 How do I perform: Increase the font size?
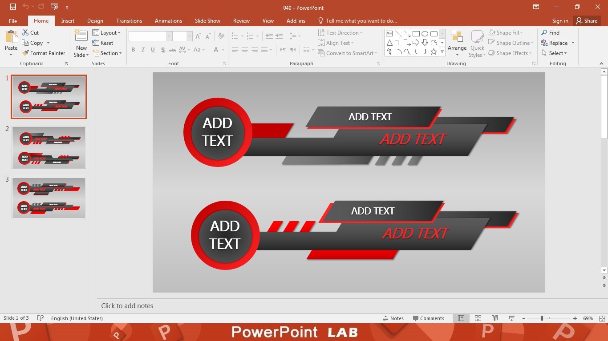(x=198, y=36)
